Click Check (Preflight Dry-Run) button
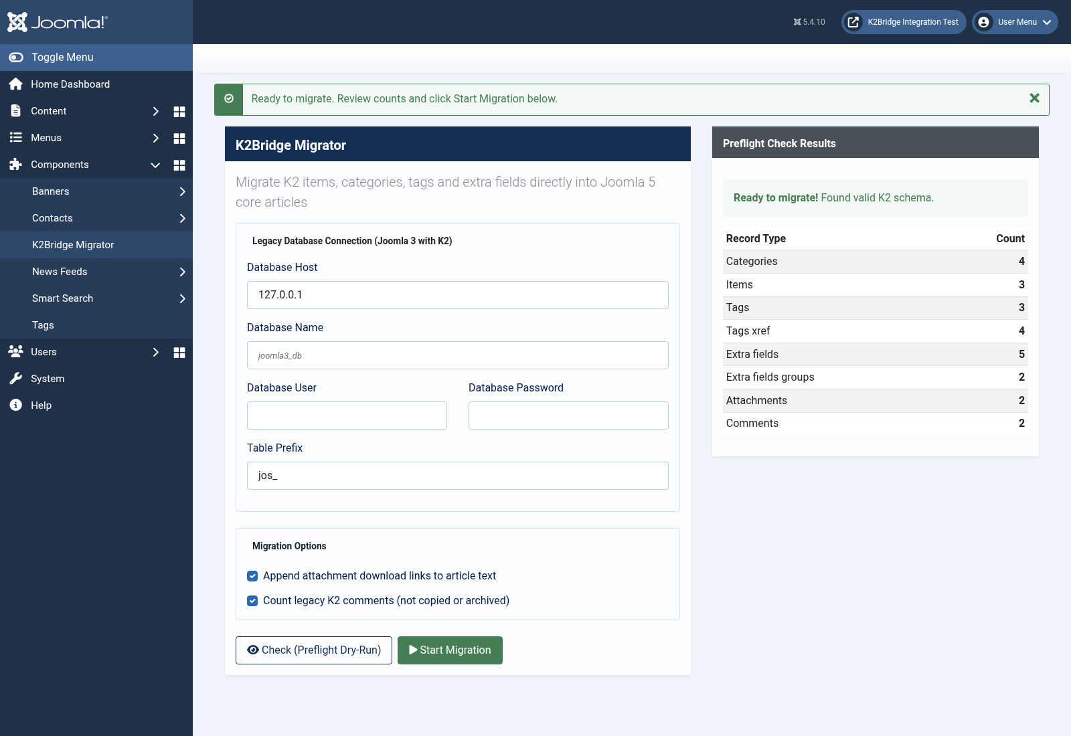Screen dimensions: 1071x736 pos(314,650)
